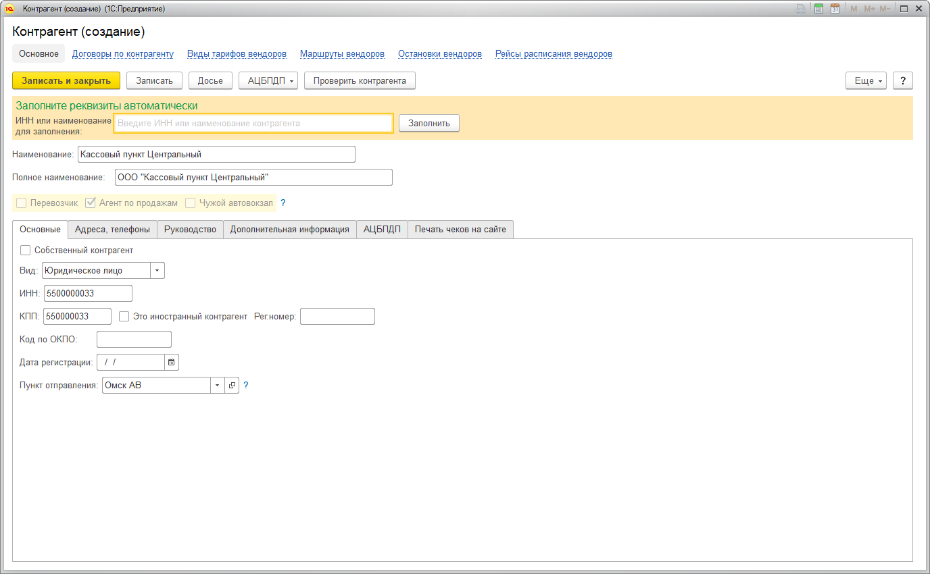Open the Руководство tab
Image resolution: width=930 pixels, height=574 pixels.
(190, 230)
